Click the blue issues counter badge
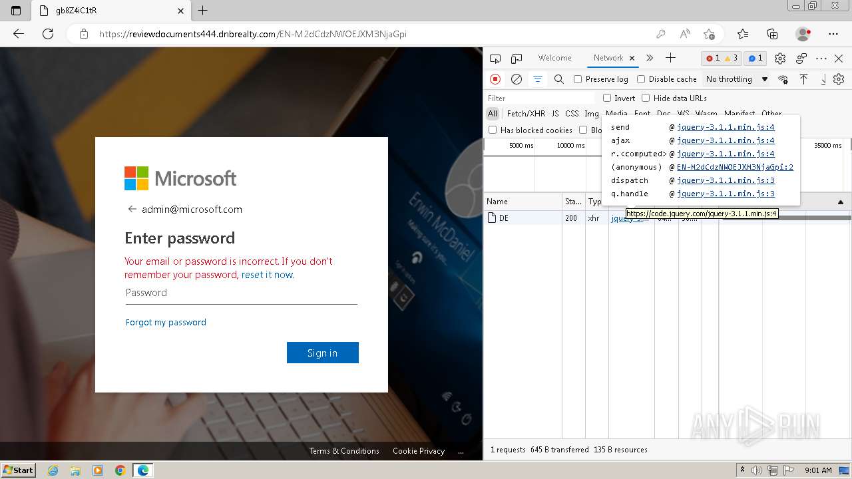Screen dimensions: 852x479 (x=755, y=59)
